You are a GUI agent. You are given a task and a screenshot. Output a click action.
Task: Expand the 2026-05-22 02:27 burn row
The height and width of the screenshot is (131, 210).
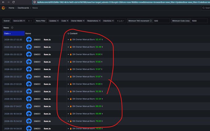(x=68, y=77)
